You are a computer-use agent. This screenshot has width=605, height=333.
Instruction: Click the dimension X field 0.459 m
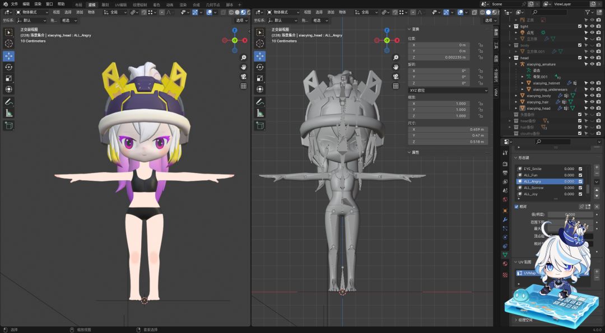click(448, 129)
